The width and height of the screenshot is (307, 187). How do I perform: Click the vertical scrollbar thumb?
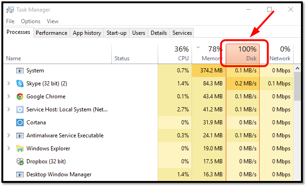pyautogui.click(x=297, y=86)
